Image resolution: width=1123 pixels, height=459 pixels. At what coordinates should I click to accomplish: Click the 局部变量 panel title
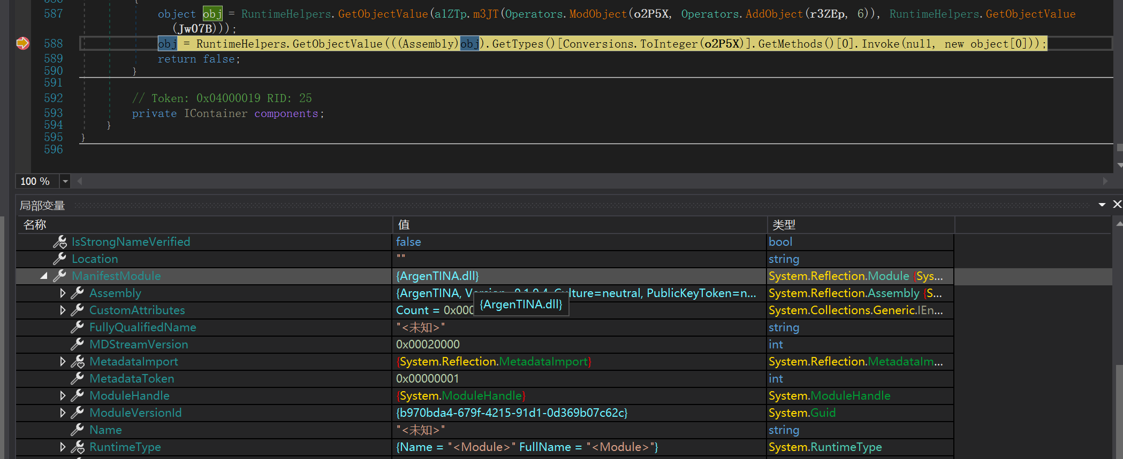pyautogui.click(x=42, y=205)
